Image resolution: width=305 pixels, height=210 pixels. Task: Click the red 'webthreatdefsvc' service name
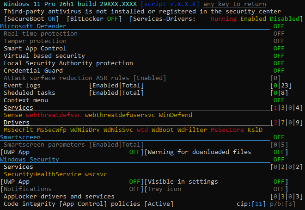pos(54,115)
